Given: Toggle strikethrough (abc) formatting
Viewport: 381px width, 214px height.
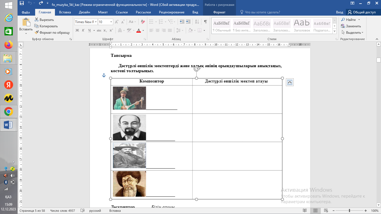Looking at the screenshot, I should [99, 30].
